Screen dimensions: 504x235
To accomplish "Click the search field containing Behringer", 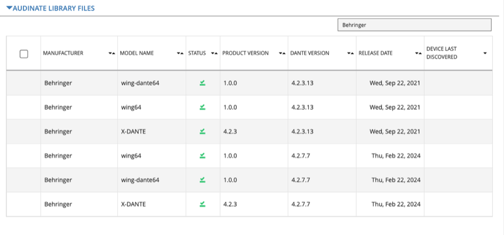I will point(414,25).
